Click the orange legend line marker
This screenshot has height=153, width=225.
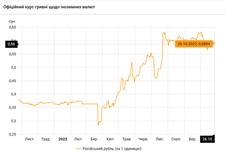[79, 149]
